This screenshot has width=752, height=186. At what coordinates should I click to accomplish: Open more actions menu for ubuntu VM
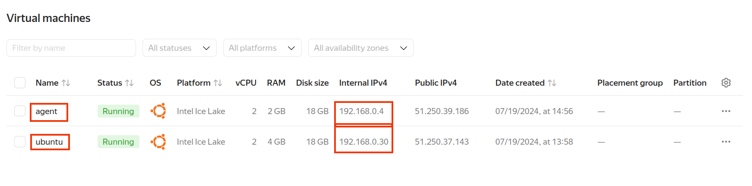click(726, 142)
